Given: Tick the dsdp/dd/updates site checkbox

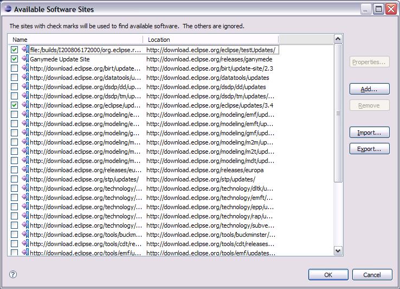Looking at the screenshot, I should tap(14, 86).
